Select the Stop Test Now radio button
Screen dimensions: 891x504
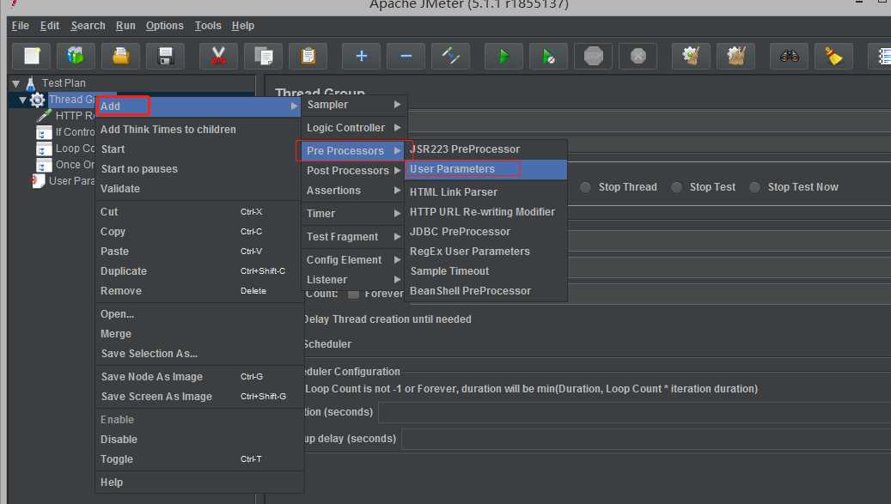[x=754, y=187]
